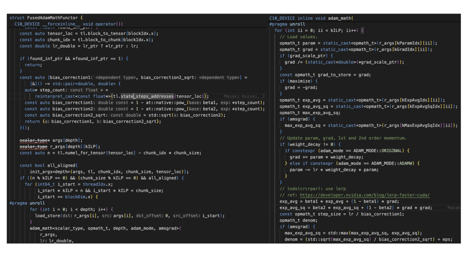Open the developer.nvidia.com lerp-faster-cuda link
Image resolution: width=465 pixels, height=255 pixels.
click(365, 195)
